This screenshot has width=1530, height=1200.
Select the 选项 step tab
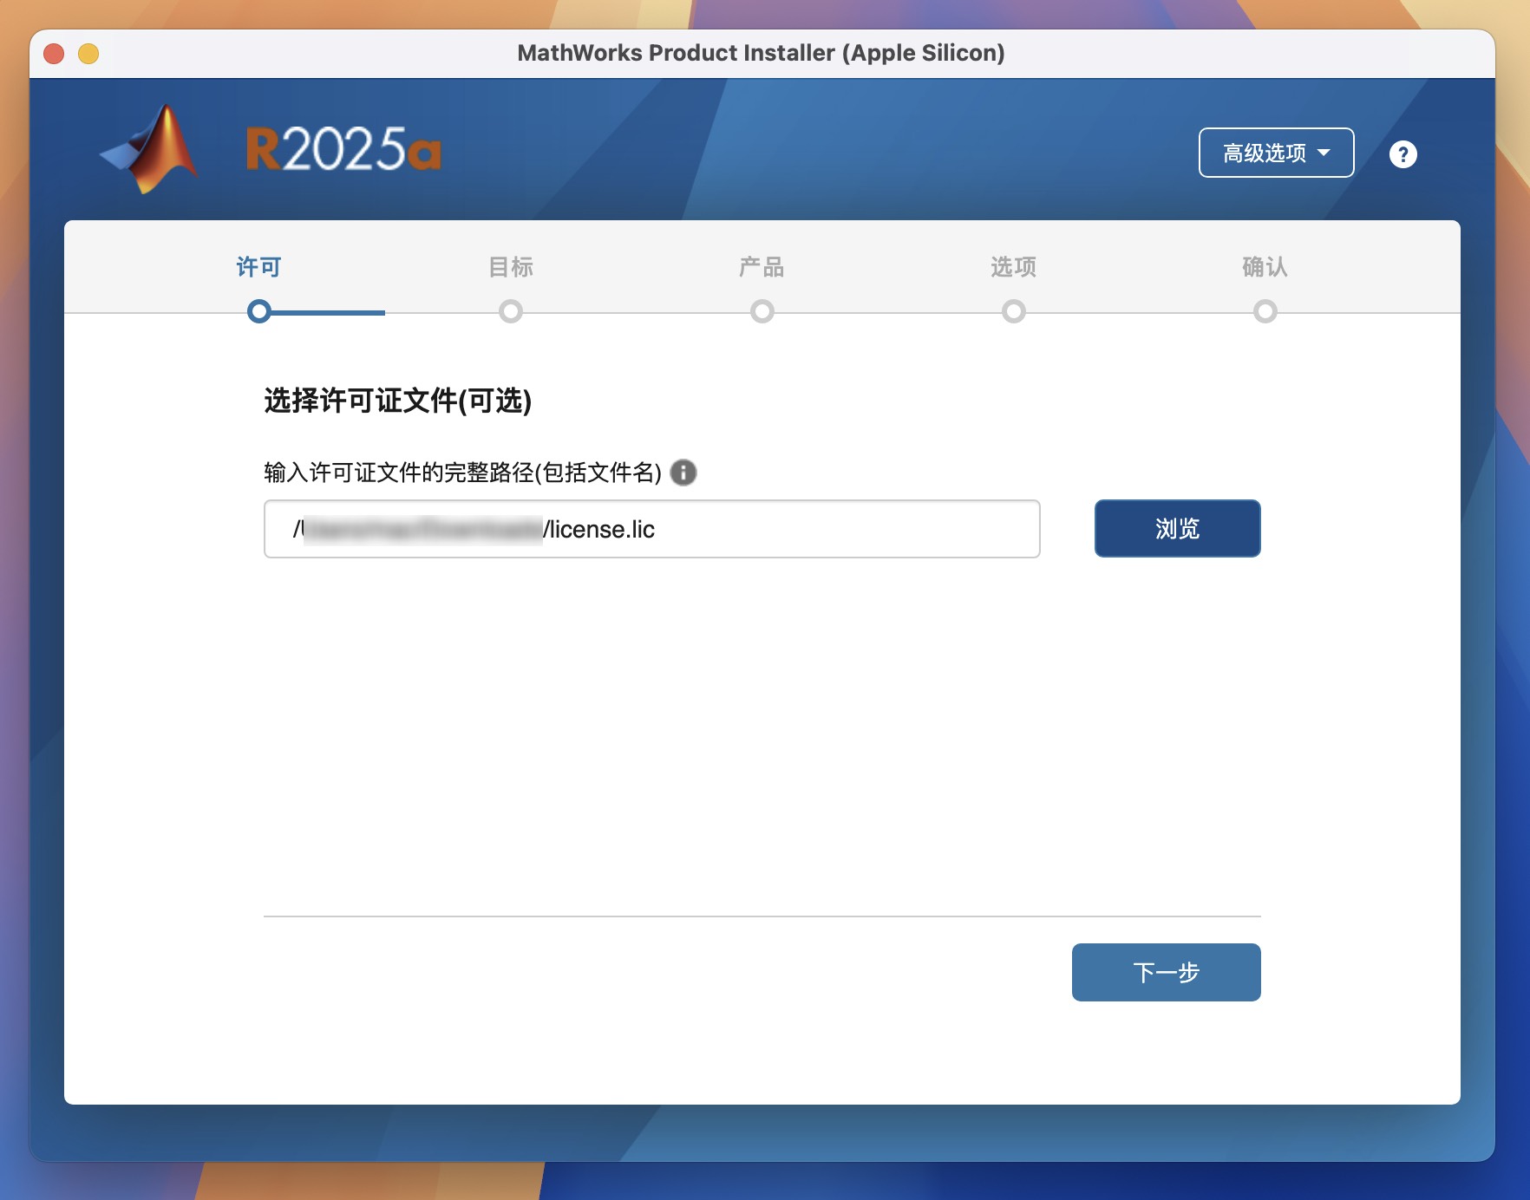coord(1014,267)
